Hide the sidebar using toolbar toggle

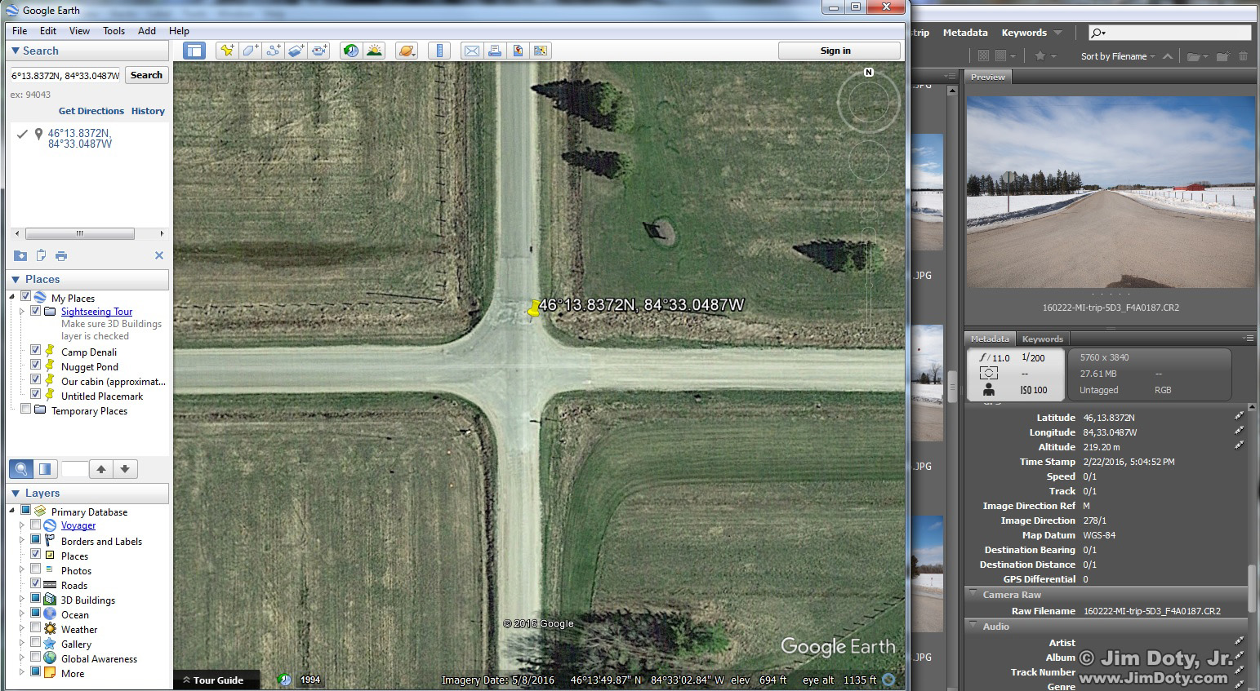[x=194, y=51]
